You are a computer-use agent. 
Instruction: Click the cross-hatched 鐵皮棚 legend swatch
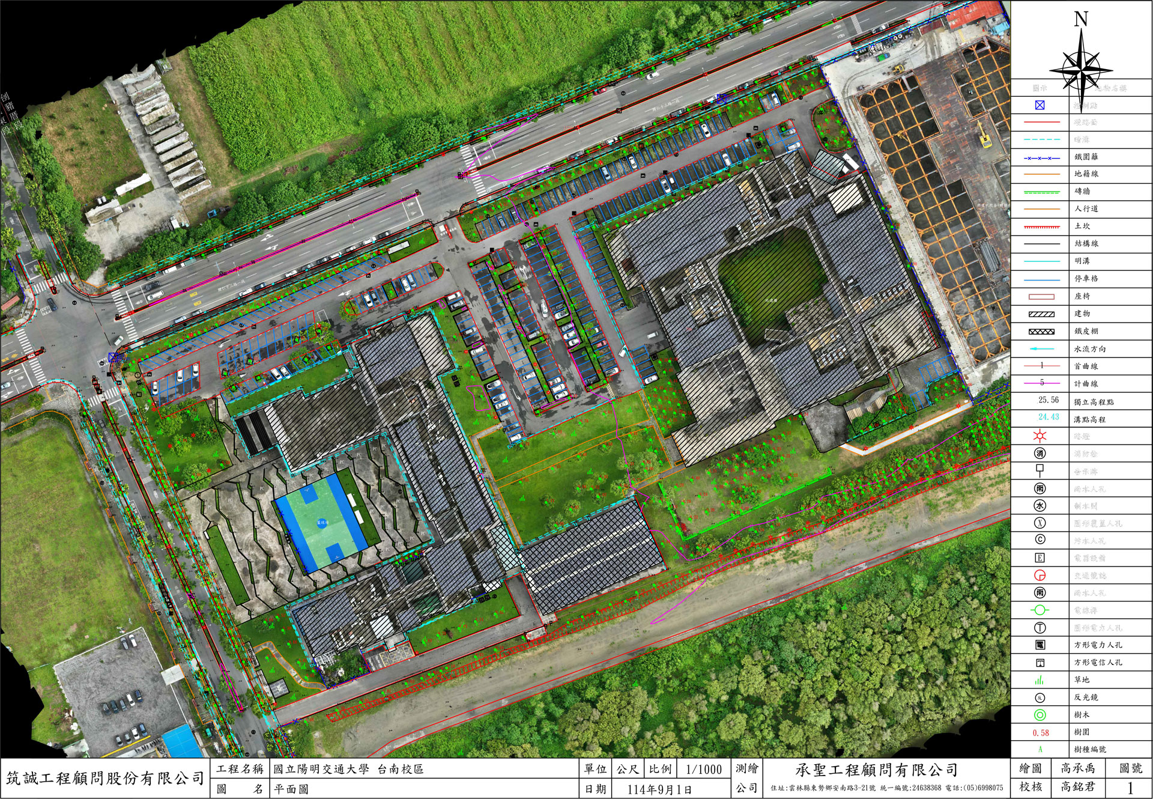(1041, 332)
